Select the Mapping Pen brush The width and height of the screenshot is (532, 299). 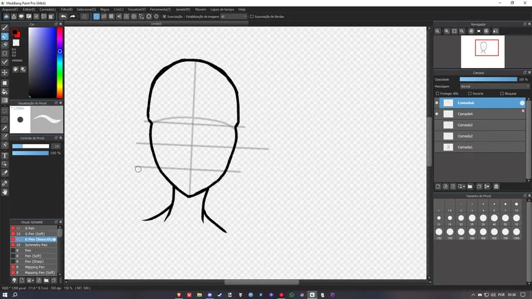[x=34, y=267]
